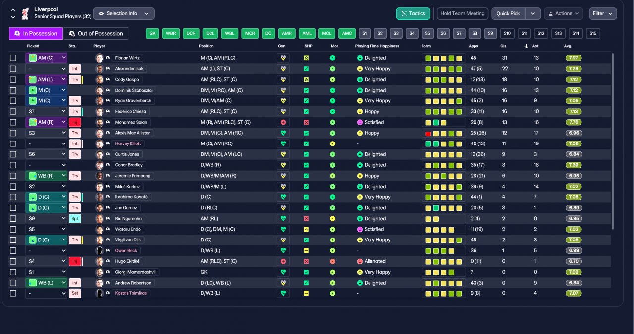Click Florian Wirtz's player face portrait
The width and height of the screenshot is (634, 334).
[x=99, y=58]
